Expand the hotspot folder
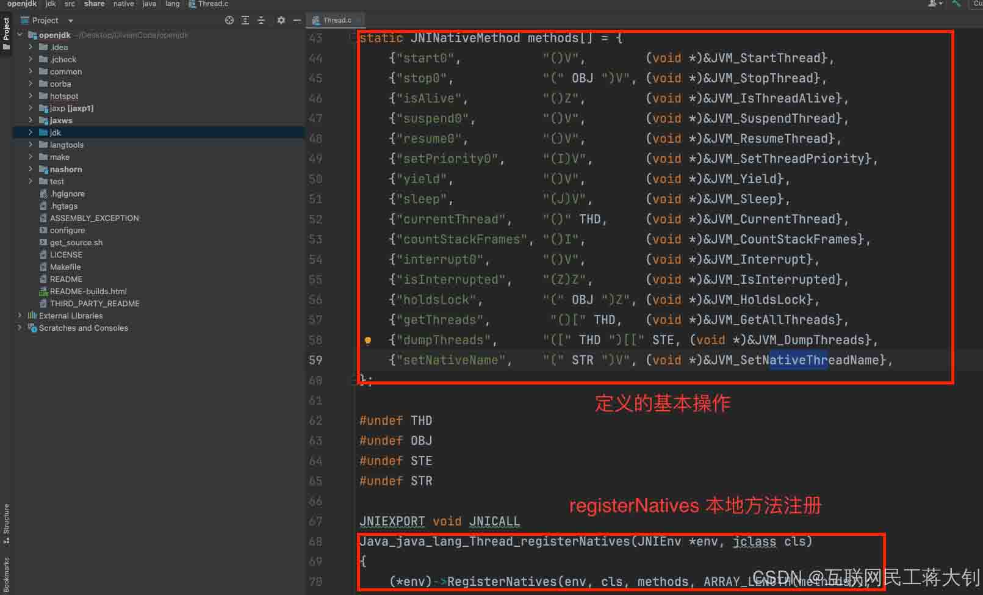The height and width of the screenshot is (595, 983). (31, 96)
